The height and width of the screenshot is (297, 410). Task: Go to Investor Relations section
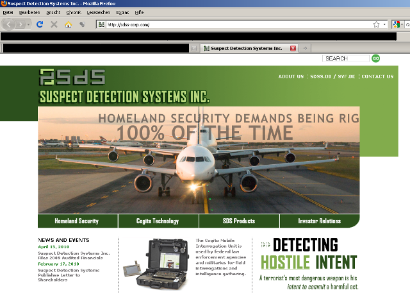pos(319,221)
